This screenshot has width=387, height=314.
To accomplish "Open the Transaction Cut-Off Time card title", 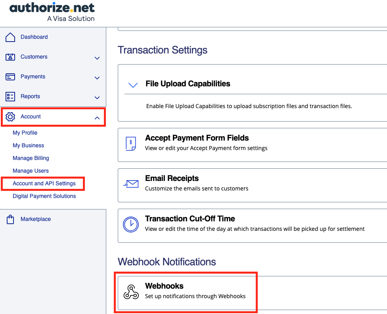I will click(190, 219).
